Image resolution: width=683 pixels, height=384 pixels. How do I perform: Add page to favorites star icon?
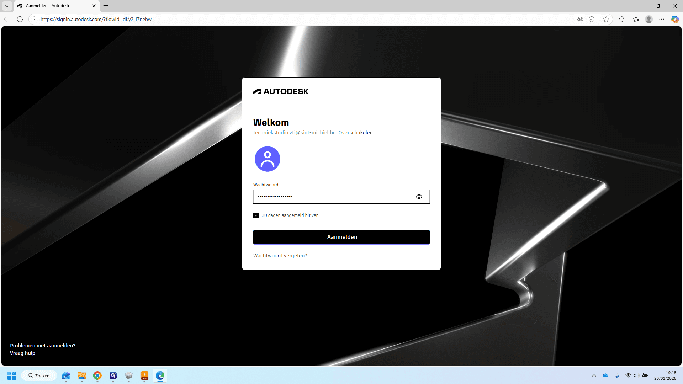(x=606, y=19)
